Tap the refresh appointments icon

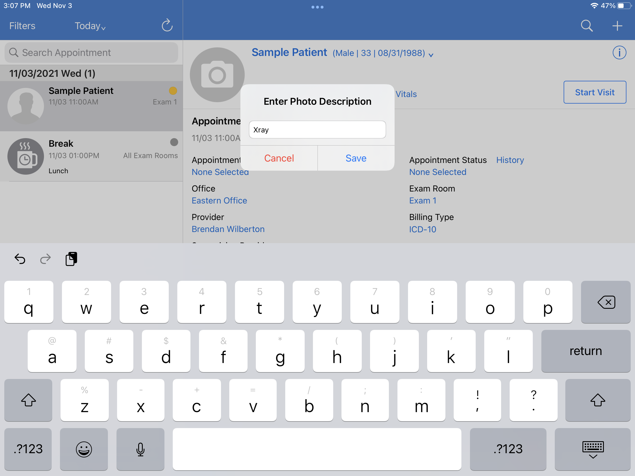167,25
